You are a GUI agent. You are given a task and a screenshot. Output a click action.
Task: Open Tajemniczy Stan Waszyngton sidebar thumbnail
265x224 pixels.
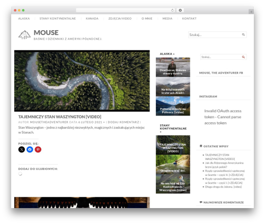pyautogui.click(x=173, y=145)
